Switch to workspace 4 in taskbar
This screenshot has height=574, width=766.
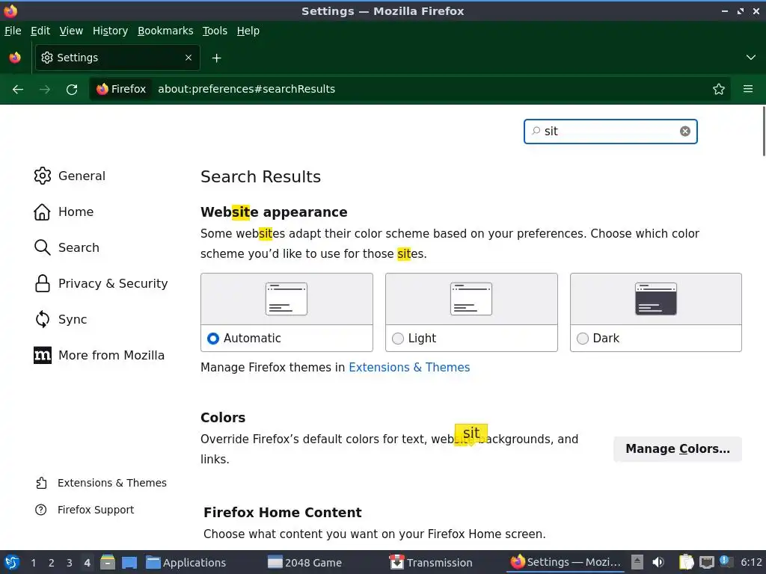pos(87,563)
